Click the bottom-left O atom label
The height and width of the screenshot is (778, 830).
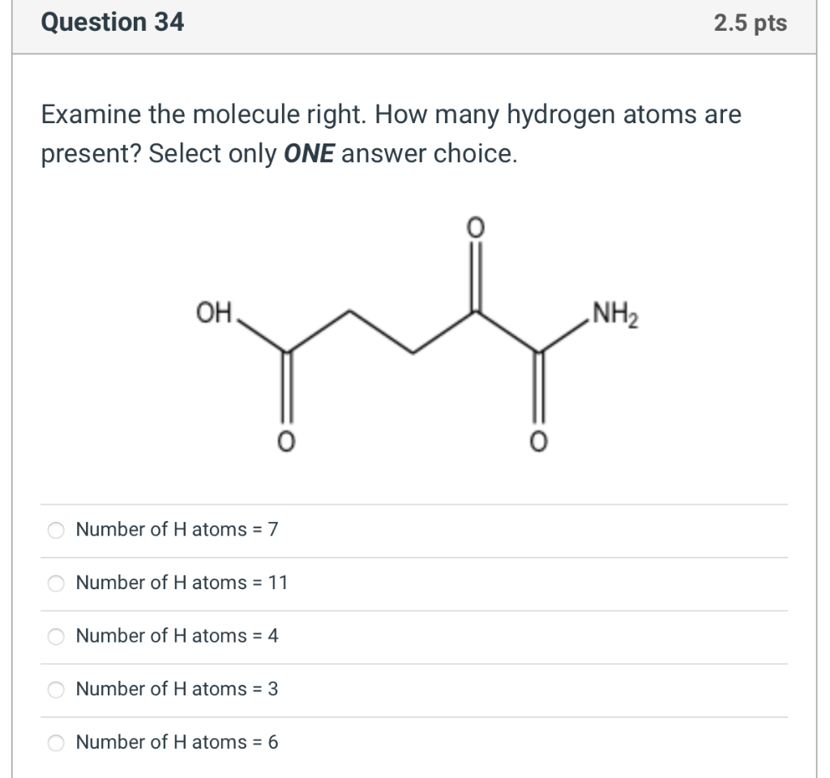point(285,442)
